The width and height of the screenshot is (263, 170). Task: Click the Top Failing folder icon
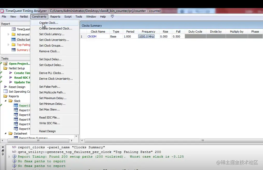point(13,45)
